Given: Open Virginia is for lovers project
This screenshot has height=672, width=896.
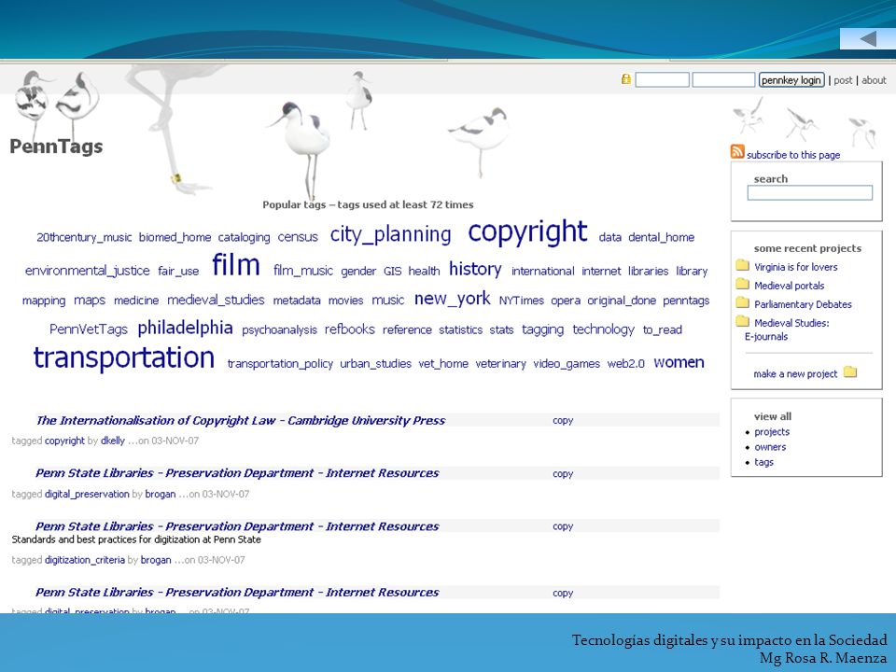Looking at the screenshot, I should tap(795, 267).
